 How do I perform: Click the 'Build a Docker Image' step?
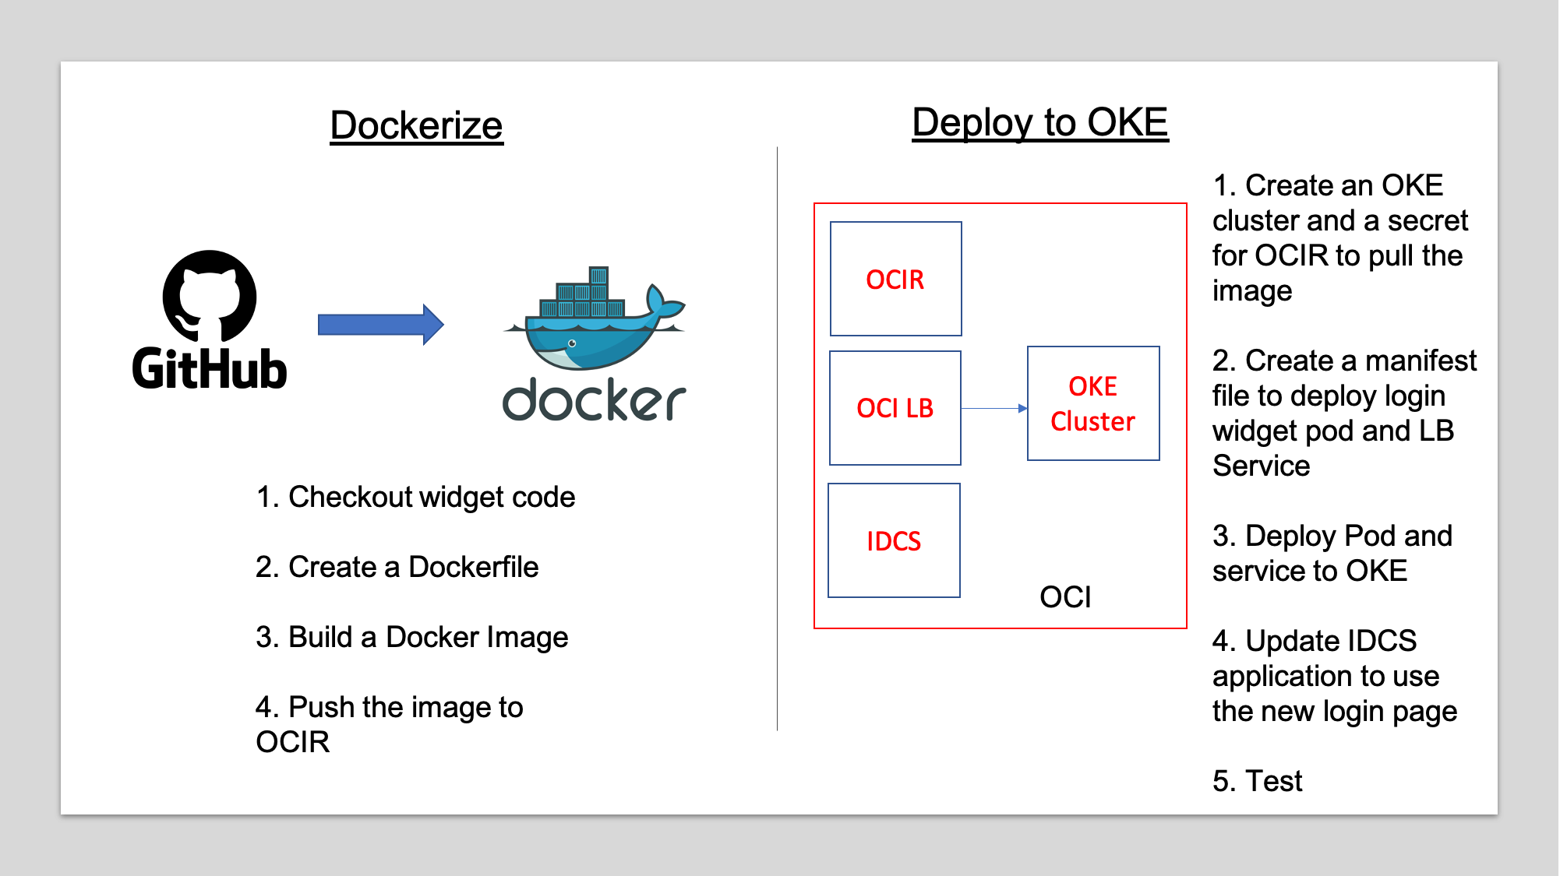[411, 637]
